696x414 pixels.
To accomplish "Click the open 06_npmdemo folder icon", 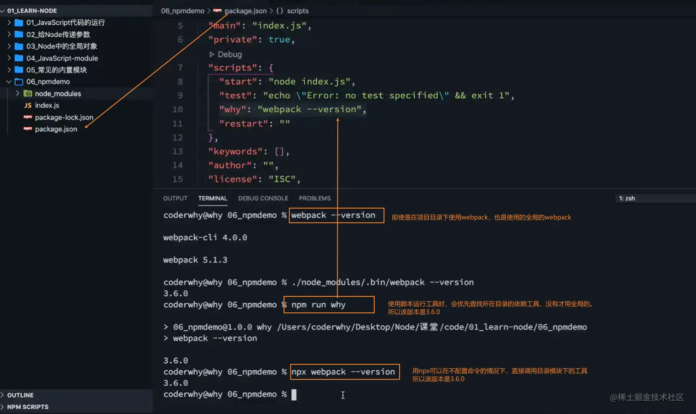I will [19, 82].
